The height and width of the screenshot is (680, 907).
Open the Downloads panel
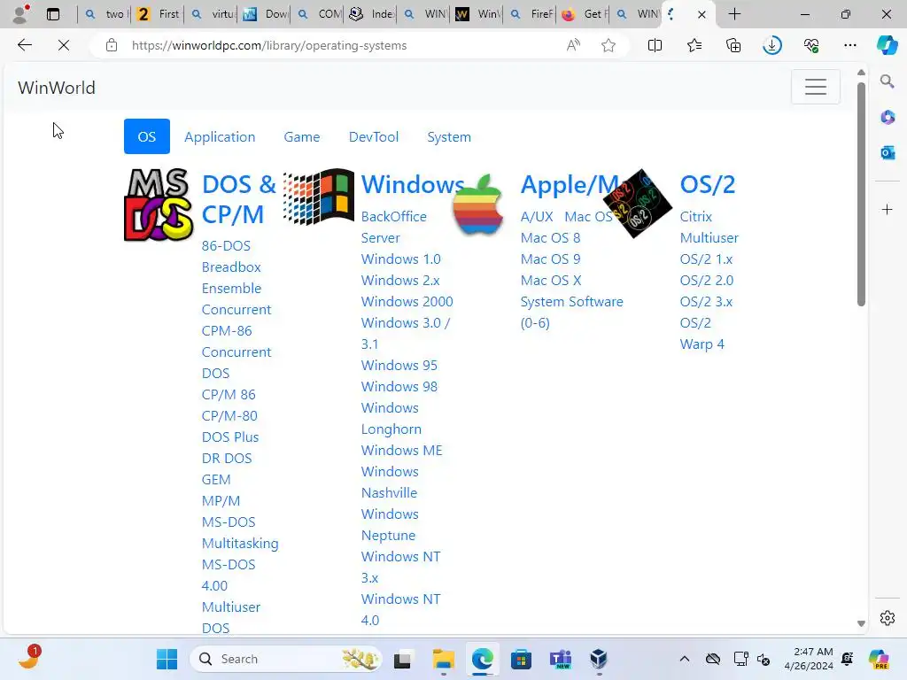772,45
